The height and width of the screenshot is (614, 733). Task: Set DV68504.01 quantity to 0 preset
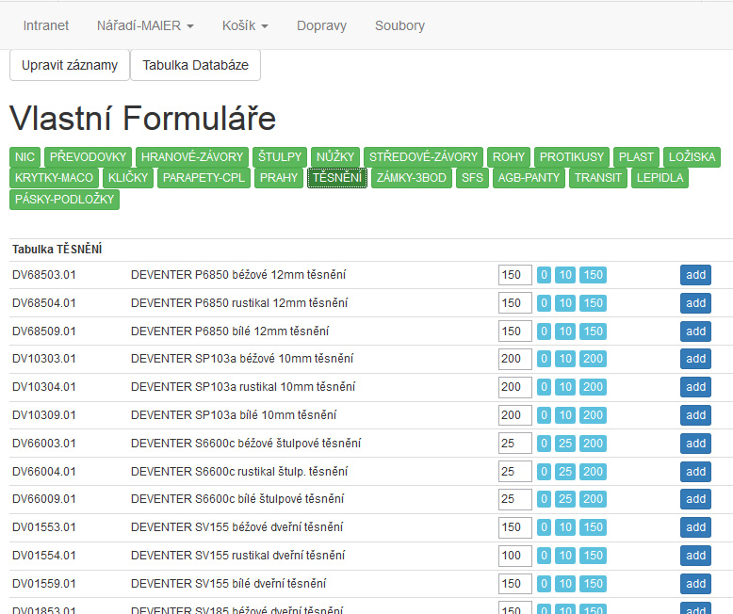click(544, 303)
